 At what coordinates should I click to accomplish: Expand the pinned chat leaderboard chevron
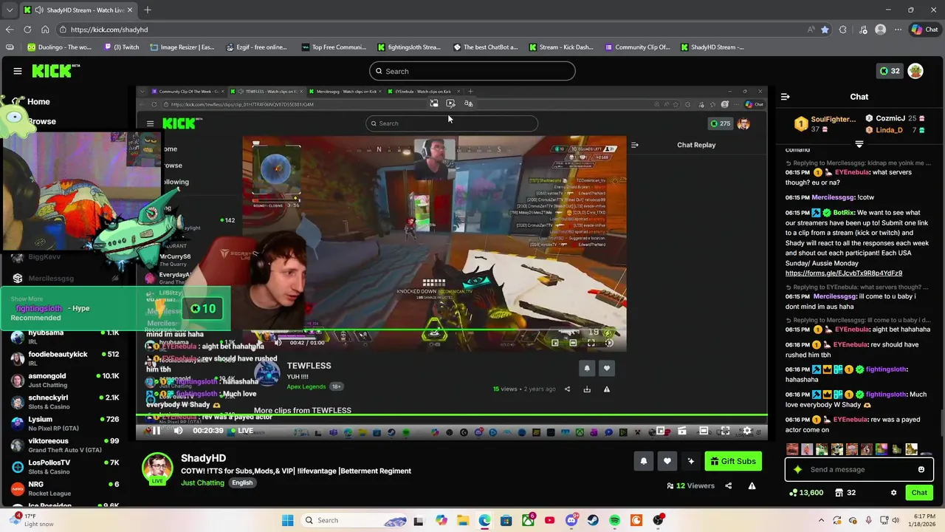859,144
